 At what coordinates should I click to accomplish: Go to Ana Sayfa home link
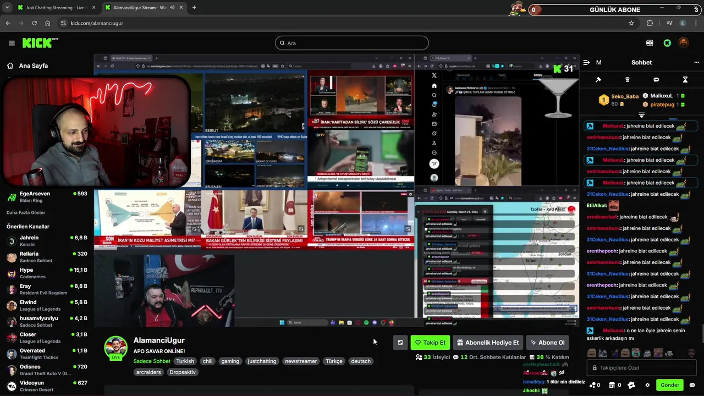coord(28,65)
